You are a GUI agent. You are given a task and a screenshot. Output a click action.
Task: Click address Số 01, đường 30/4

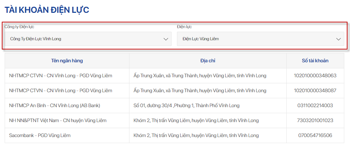coord(186,105)
